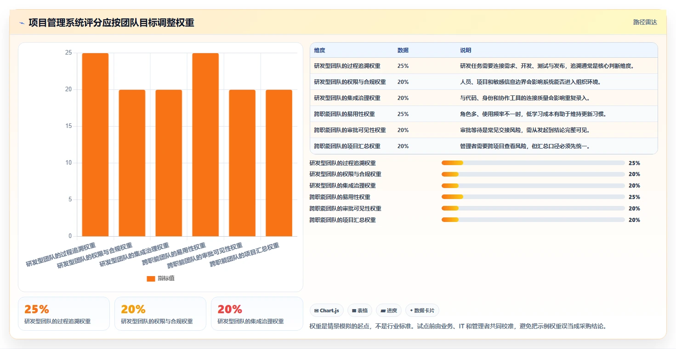The height and width of the screenshot is (349, 676).
Task: Click progress label 跨职能团队的项目汇总权重
Action: coord(343,220)
